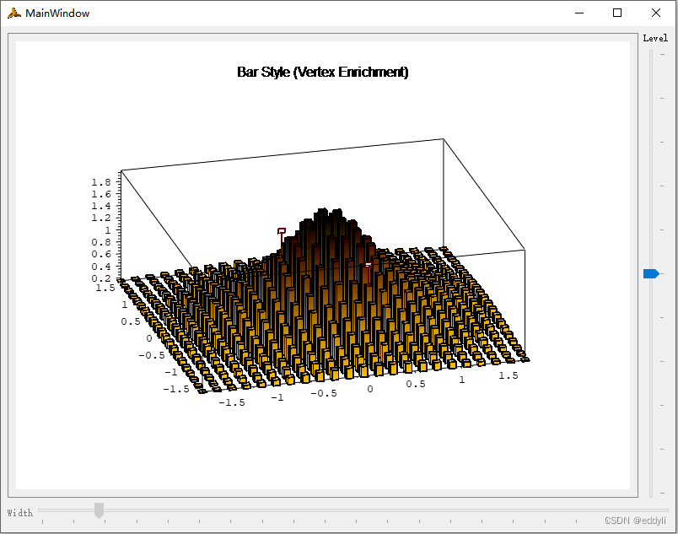Screen dimensions: 678x534
Task: Click the top of the Level slider track
Action: 653,59
